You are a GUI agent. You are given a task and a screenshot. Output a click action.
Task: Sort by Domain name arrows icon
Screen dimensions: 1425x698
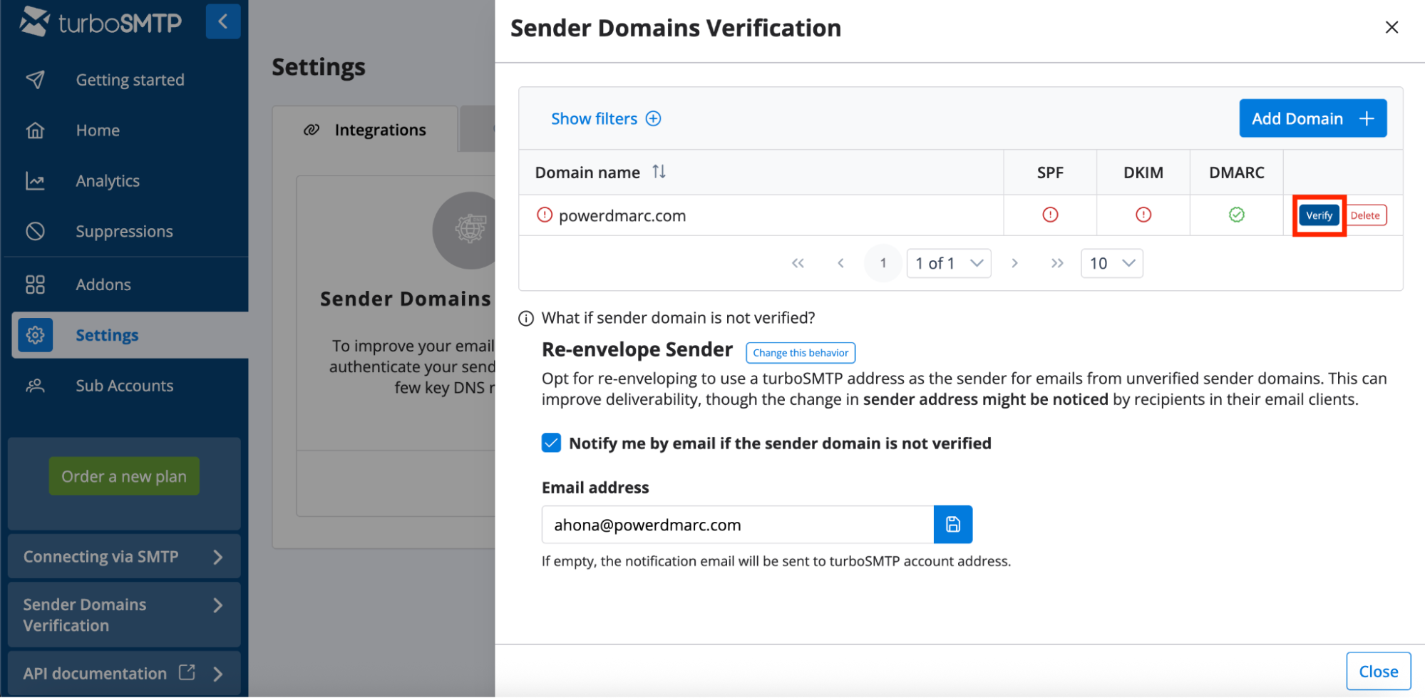coord(659,172)
